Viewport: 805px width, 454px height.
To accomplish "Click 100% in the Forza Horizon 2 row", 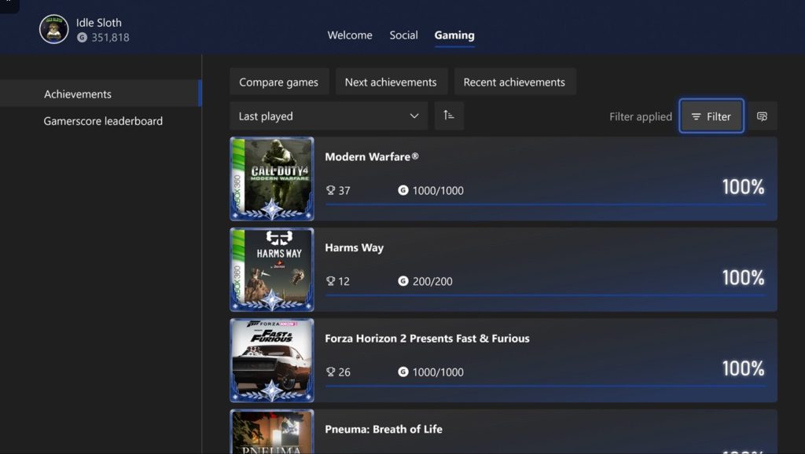I will [743, 368].
